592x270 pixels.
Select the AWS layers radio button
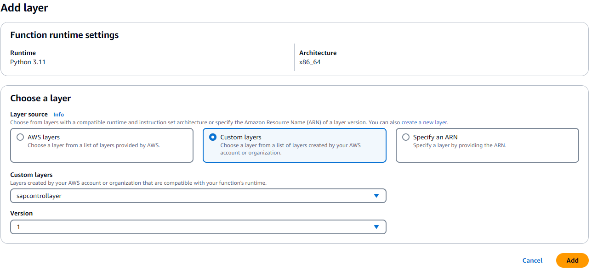[x=20, y=137]
